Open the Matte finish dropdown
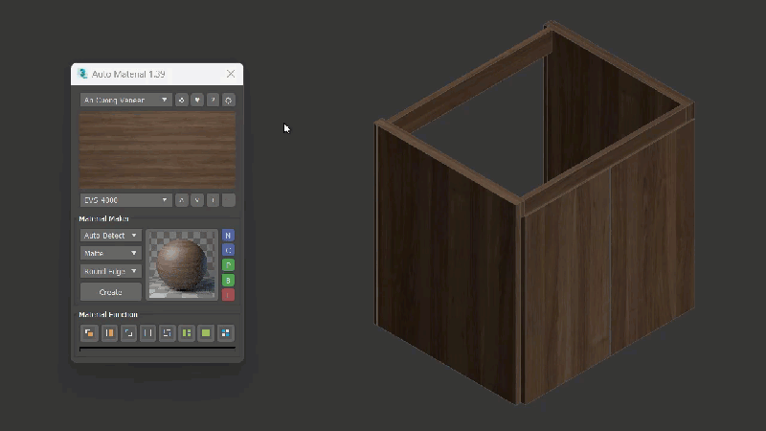Viewport: 766px width, 431px height. (x=111, y=253)
